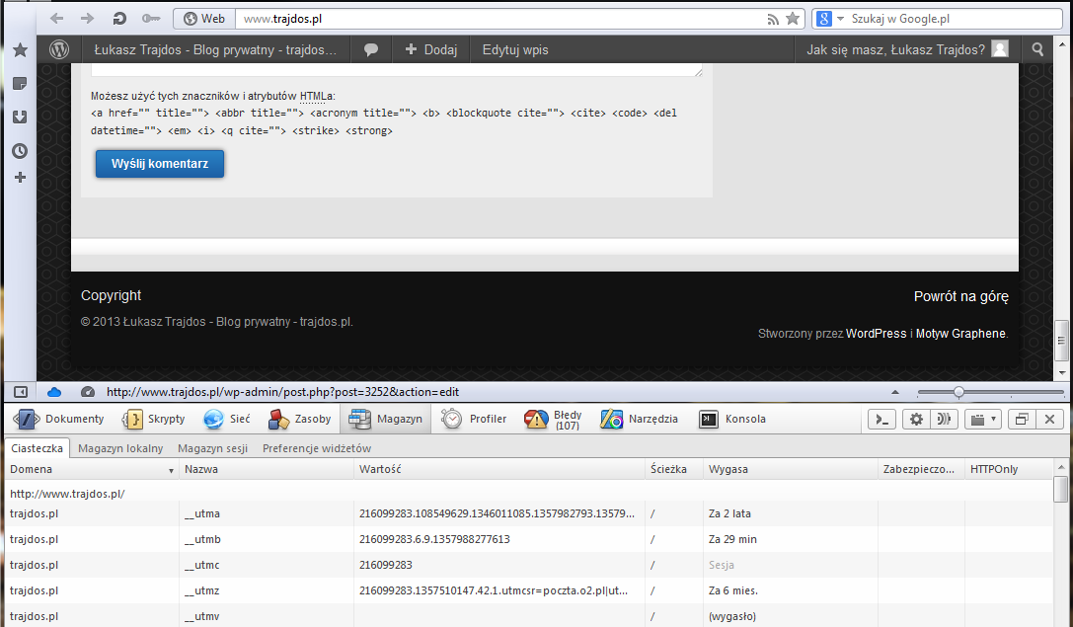The width and height of the screenshot is (1073, 627).
Task: Open the Profiler panel in Dragonfly
Action: (x=475, y=419)
